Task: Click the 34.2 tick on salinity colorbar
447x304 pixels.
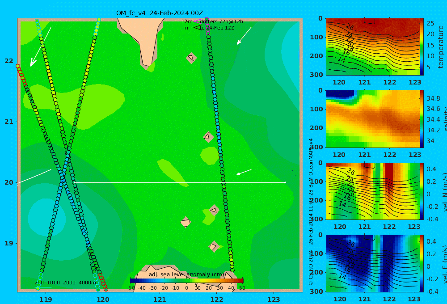Action: coord(433,130)
